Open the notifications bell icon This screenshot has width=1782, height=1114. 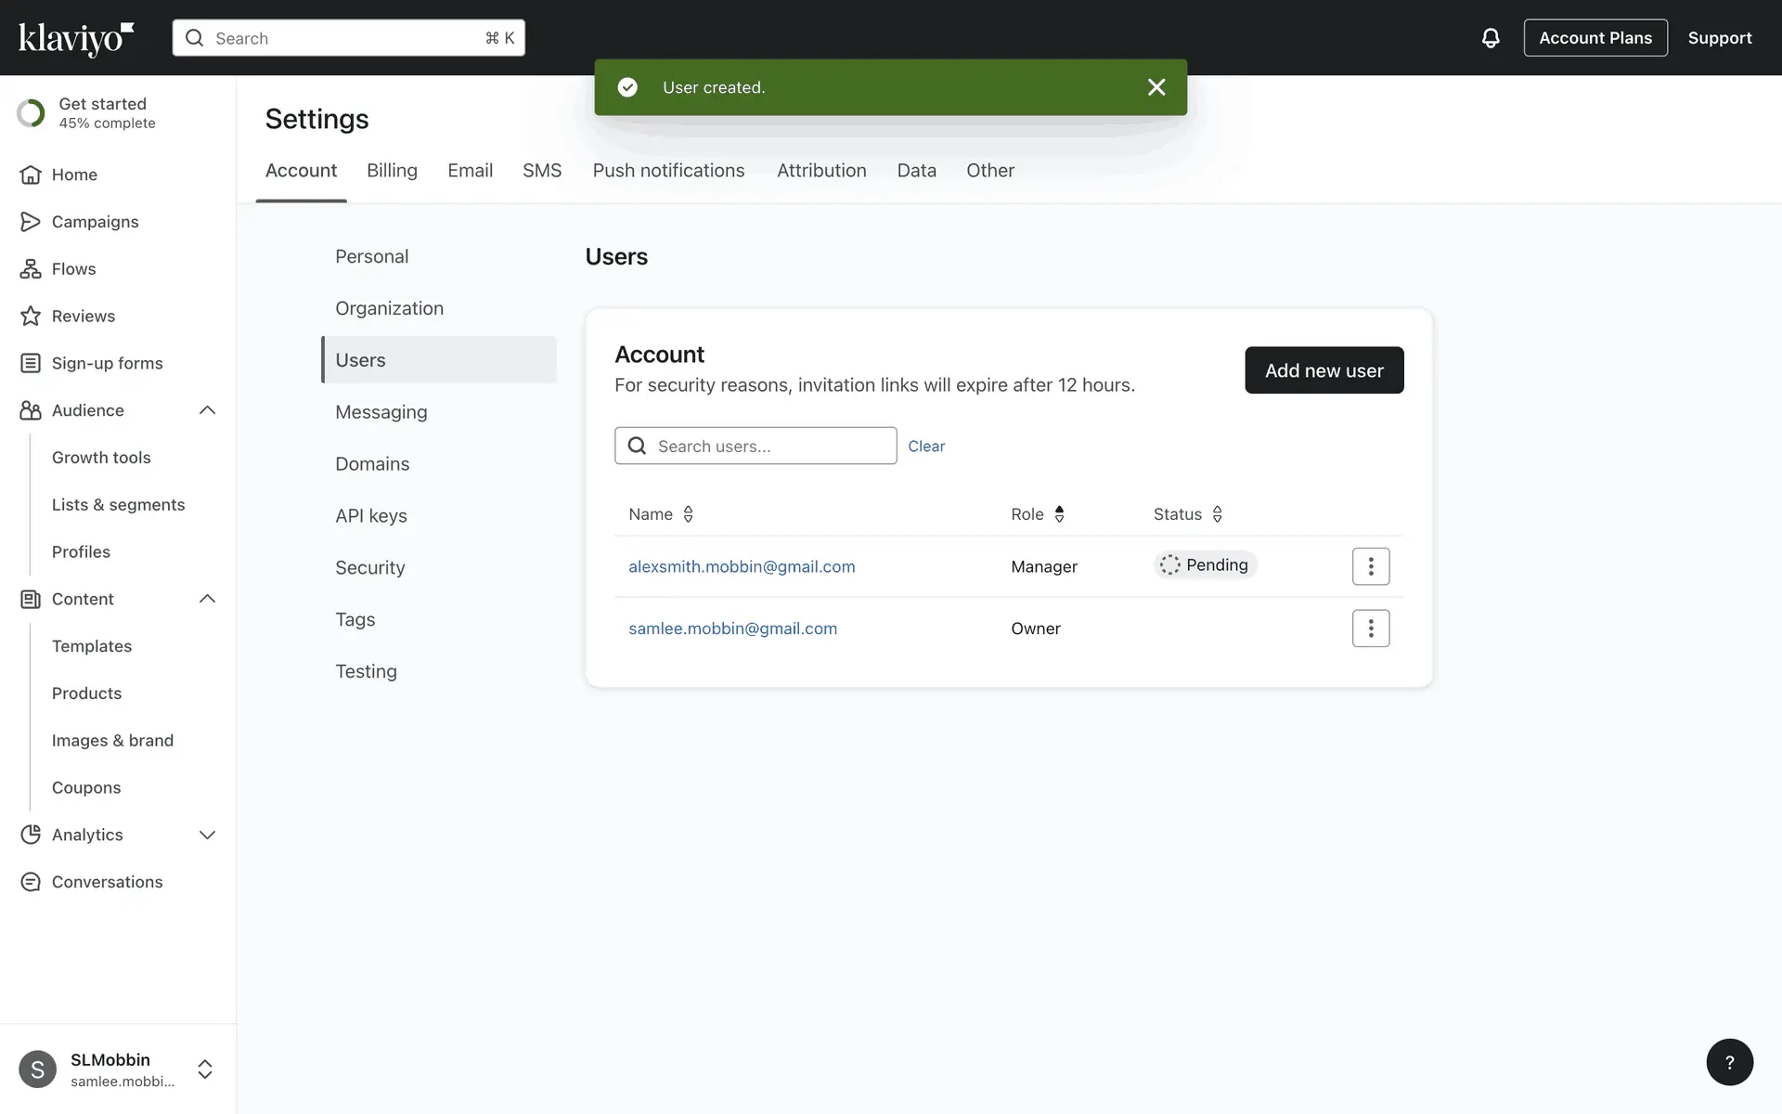1490,38
